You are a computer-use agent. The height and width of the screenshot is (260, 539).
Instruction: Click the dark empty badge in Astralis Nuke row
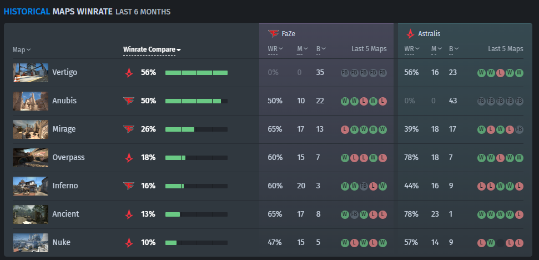[500, 243]
